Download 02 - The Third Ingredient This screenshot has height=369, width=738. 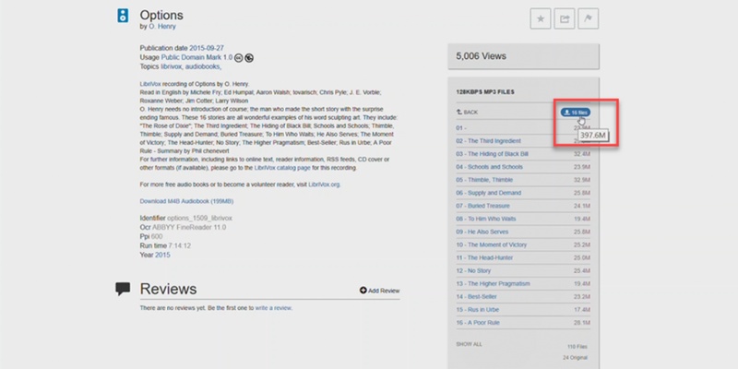488,141
